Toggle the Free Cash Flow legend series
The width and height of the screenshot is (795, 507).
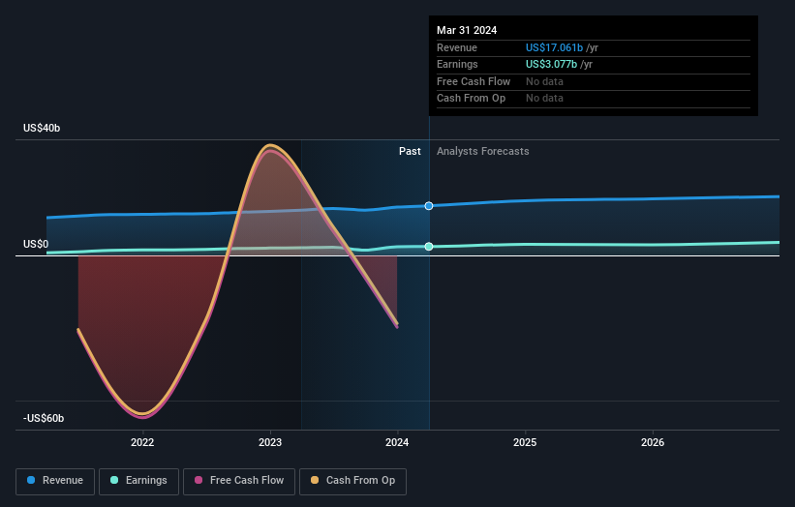click(x=239, y=481)
